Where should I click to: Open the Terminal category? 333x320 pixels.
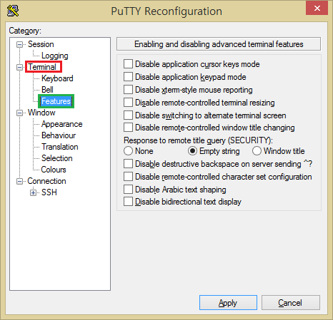tap(42, 67)
